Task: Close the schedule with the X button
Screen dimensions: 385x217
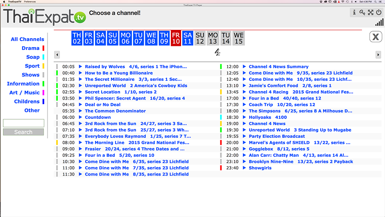Action: coord(375,37)
